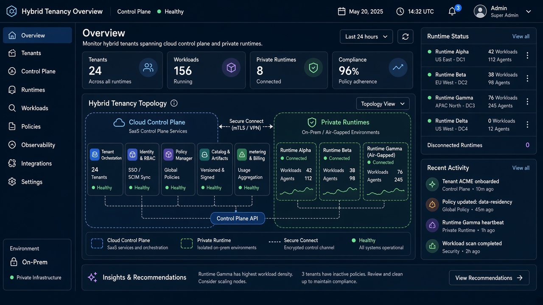Click the Workload scan completed activity icon

432,247
